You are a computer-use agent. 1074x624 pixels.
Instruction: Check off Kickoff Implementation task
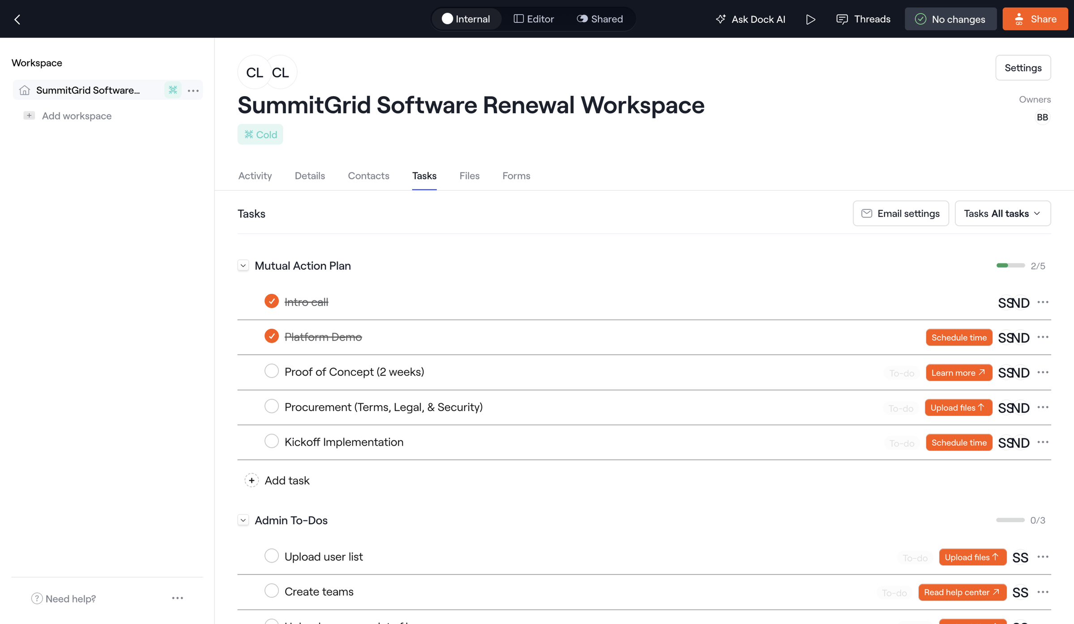pyautogui.click(x=272, y=441)
